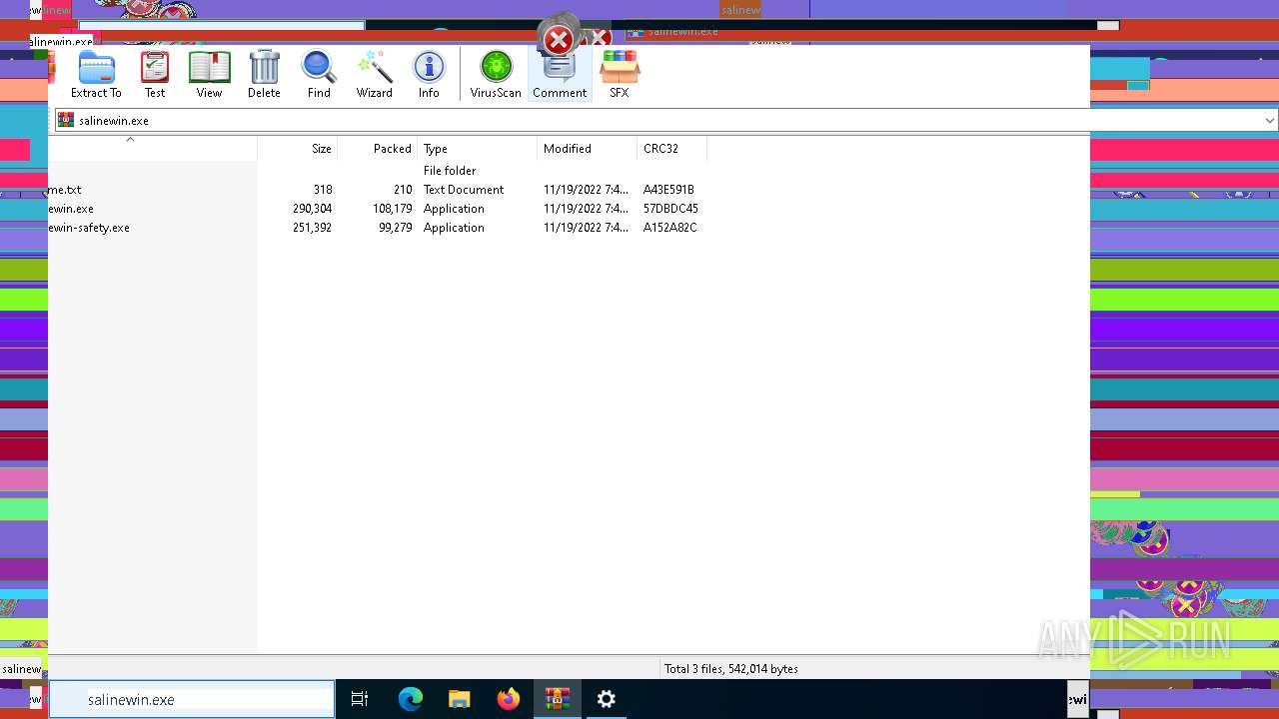Open the View file tool
1279x719 pixels.
coord(209,75)
